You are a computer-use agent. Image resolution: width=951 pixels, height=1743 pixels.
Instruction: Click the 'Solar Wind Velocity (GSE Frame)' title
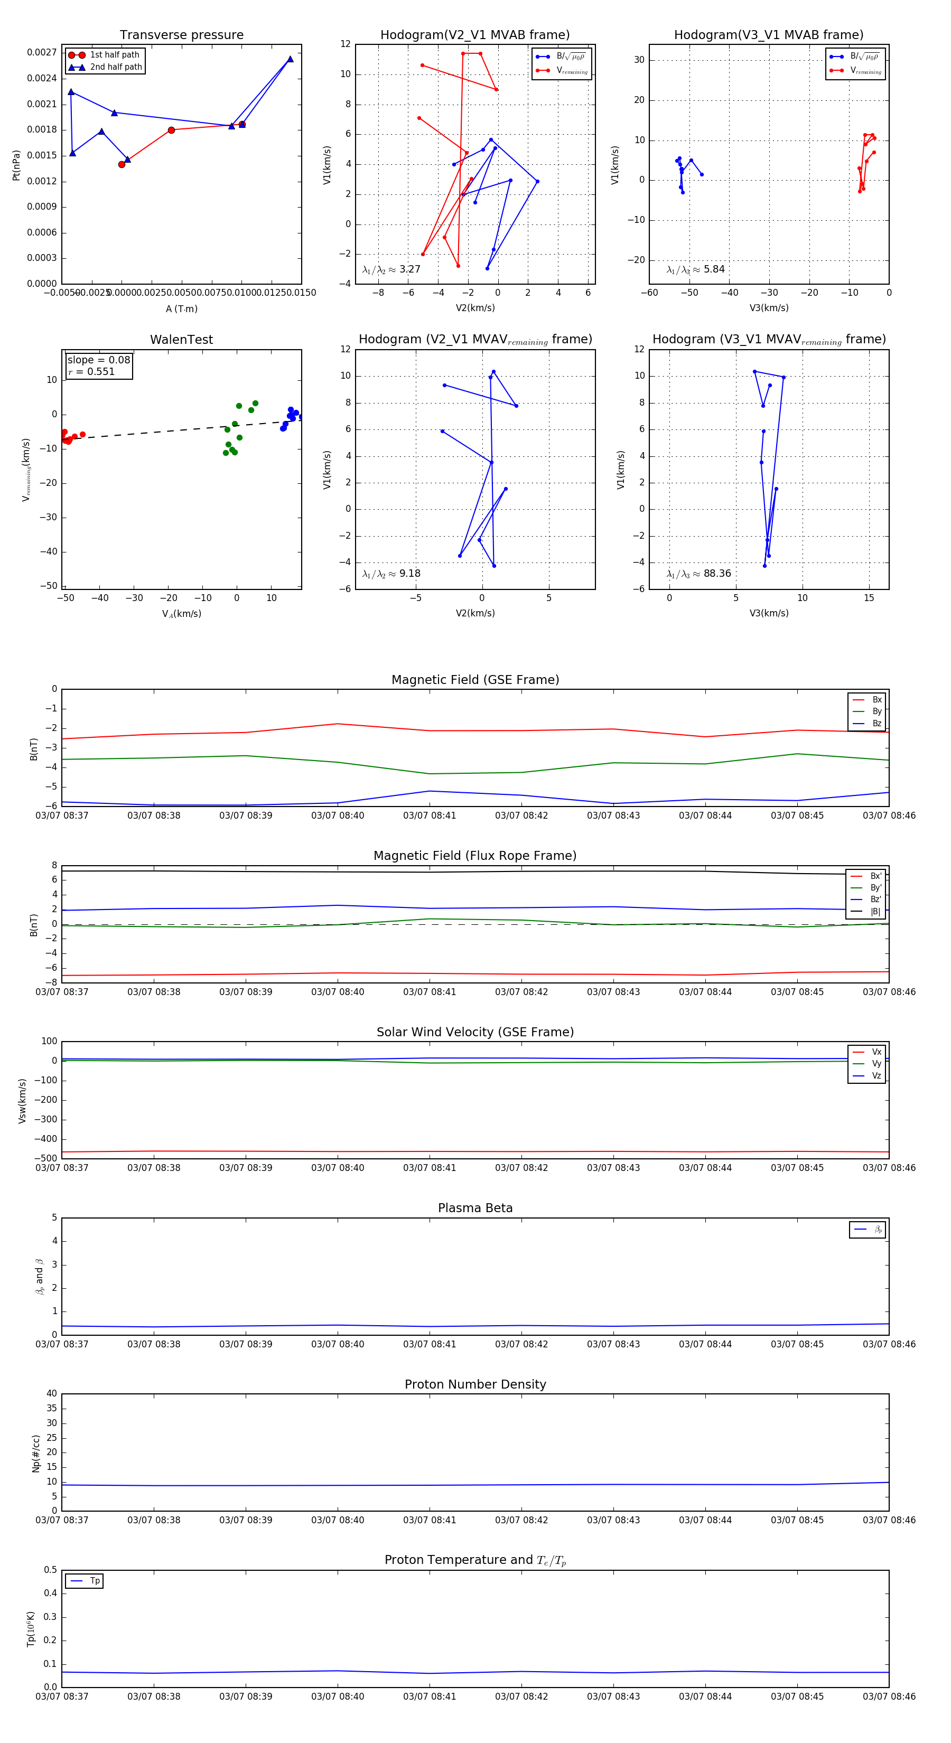click(x=475, y=1032)
